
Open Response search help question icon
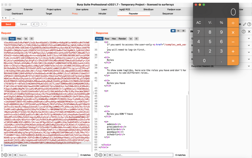coord(96,155)
